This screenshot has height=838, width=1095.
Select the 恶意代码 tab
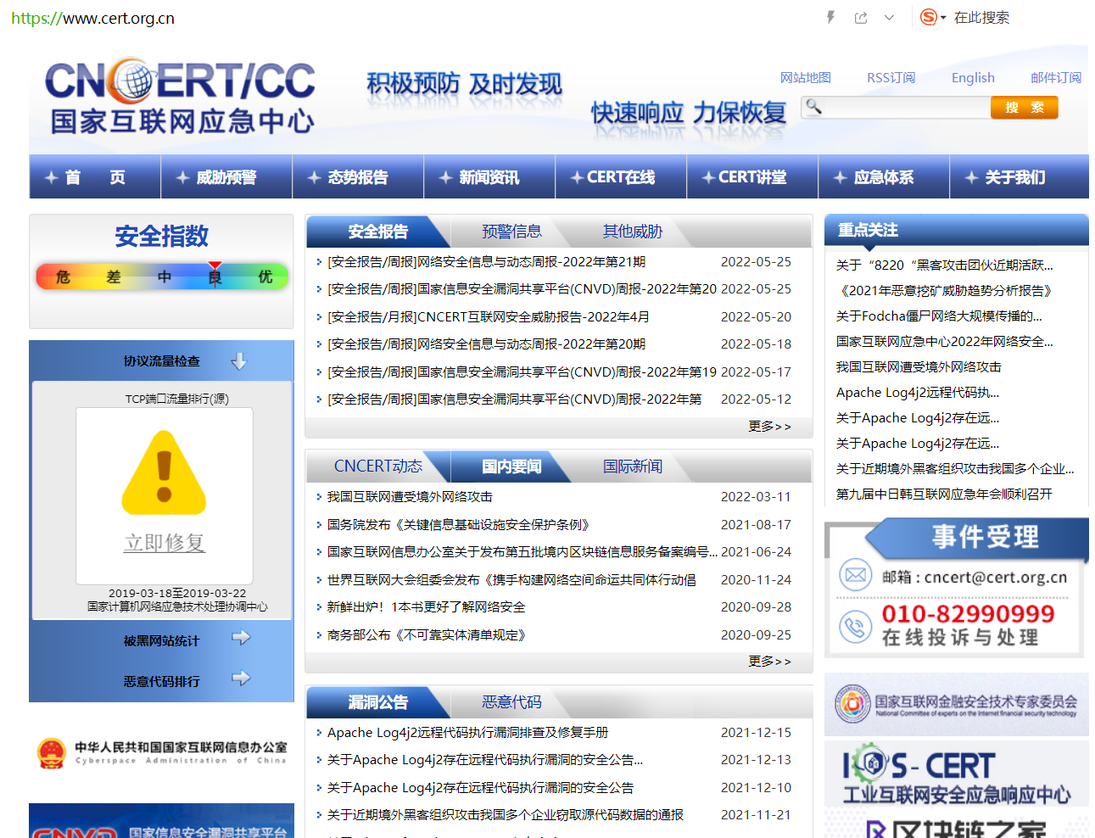pos(511,702)
